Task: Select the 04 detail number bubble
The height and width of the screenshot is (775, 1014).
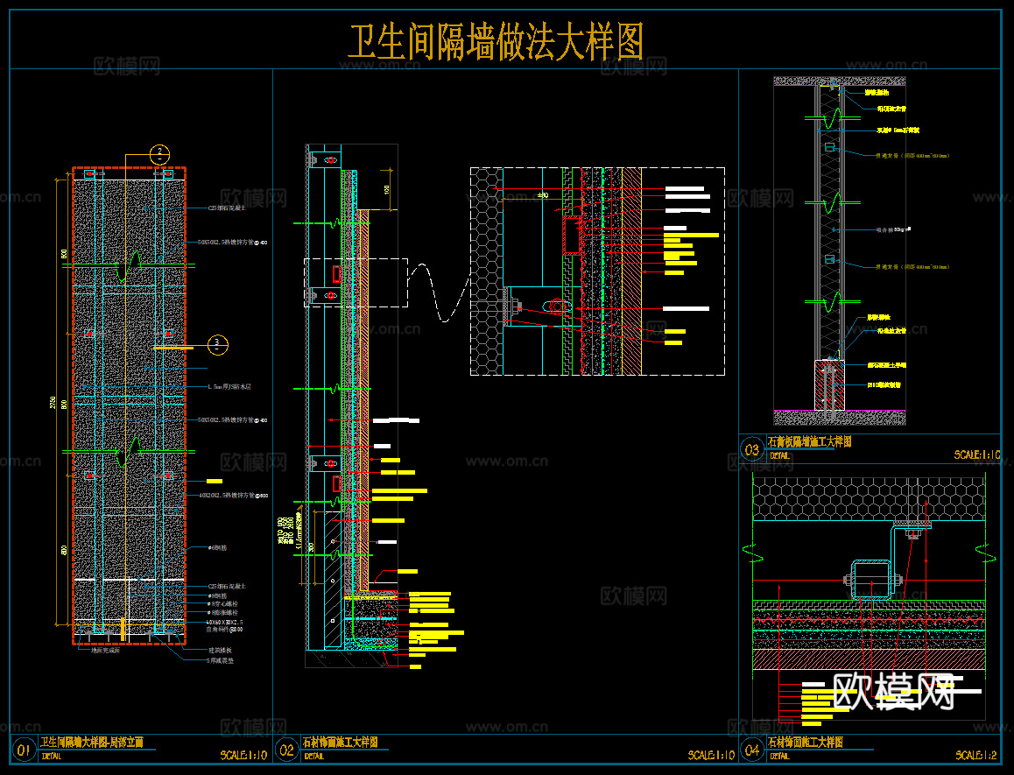Action: [750, 750]
